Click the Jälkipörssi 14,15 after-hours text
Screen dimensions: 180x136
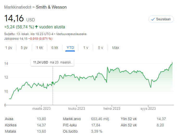click(16, 39)
